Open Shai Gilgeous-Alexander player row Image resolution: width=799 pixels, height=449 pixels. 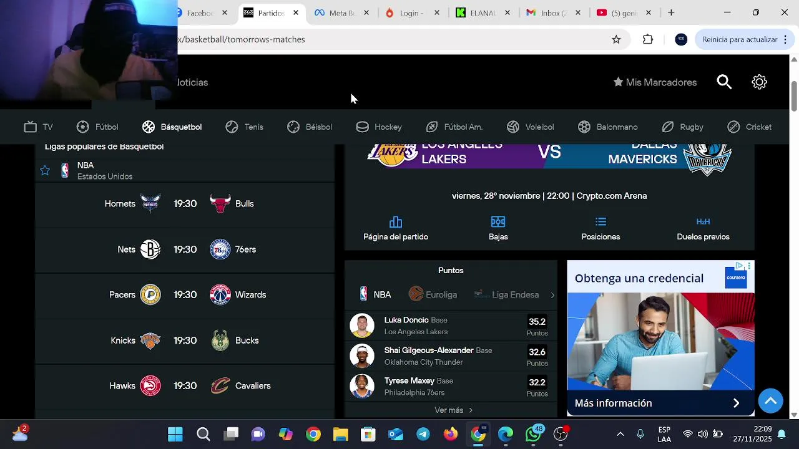tap(451, 356)
